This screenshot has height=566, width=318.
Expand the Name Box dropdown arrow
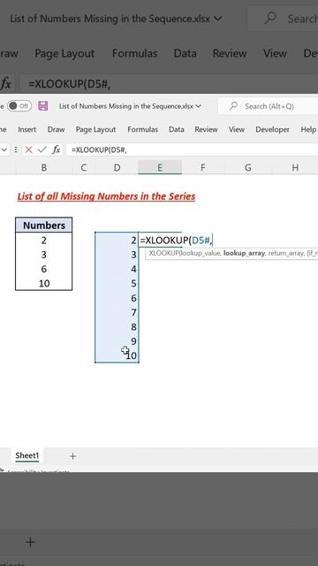(x=4, y=149)
